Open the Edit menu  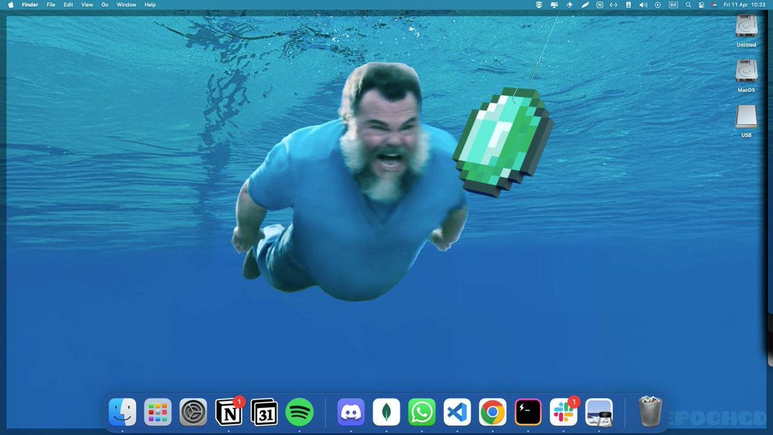(68, 5)
